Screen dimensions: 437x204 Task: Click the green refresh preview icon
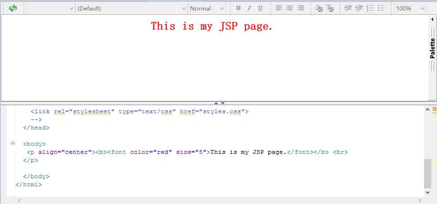[13, 8]
